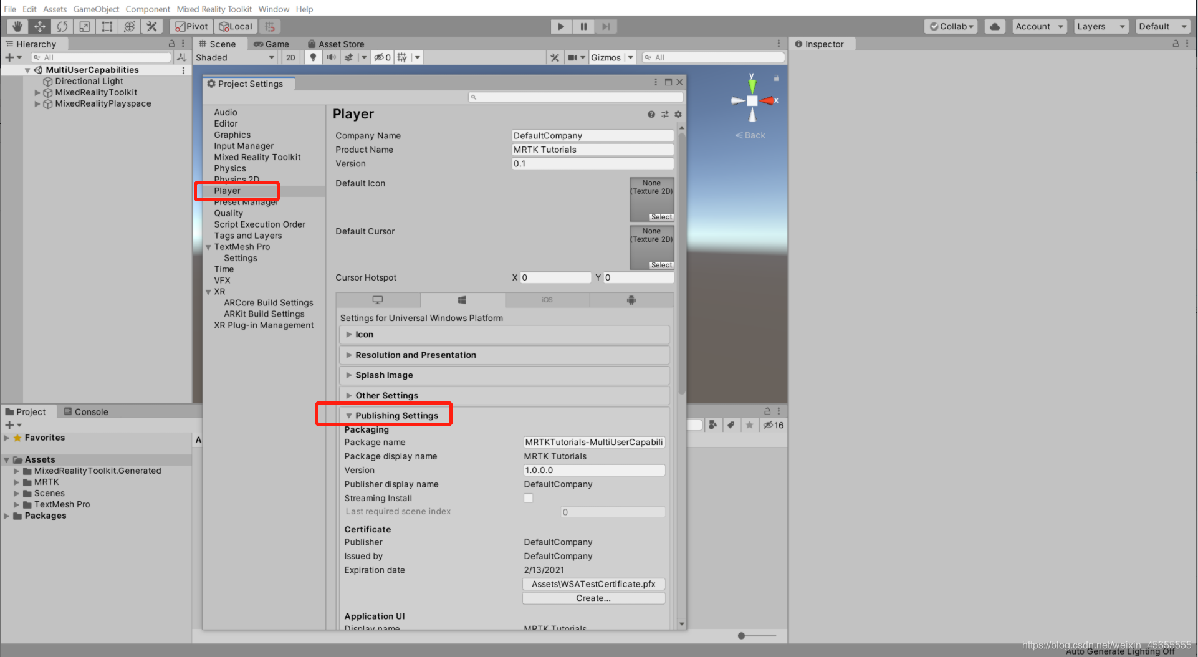Select a Default Icon texture
Image resolution: width=1198 pixels, height=657 pixels.
661,217
